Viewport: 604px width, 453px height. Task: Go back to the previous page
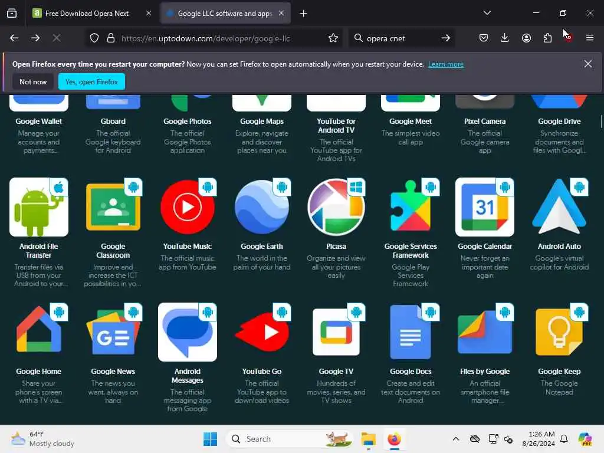(14, 38)
